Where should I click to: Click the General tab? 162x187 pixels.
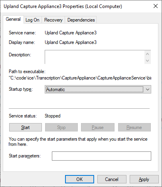tap(13, 19)
